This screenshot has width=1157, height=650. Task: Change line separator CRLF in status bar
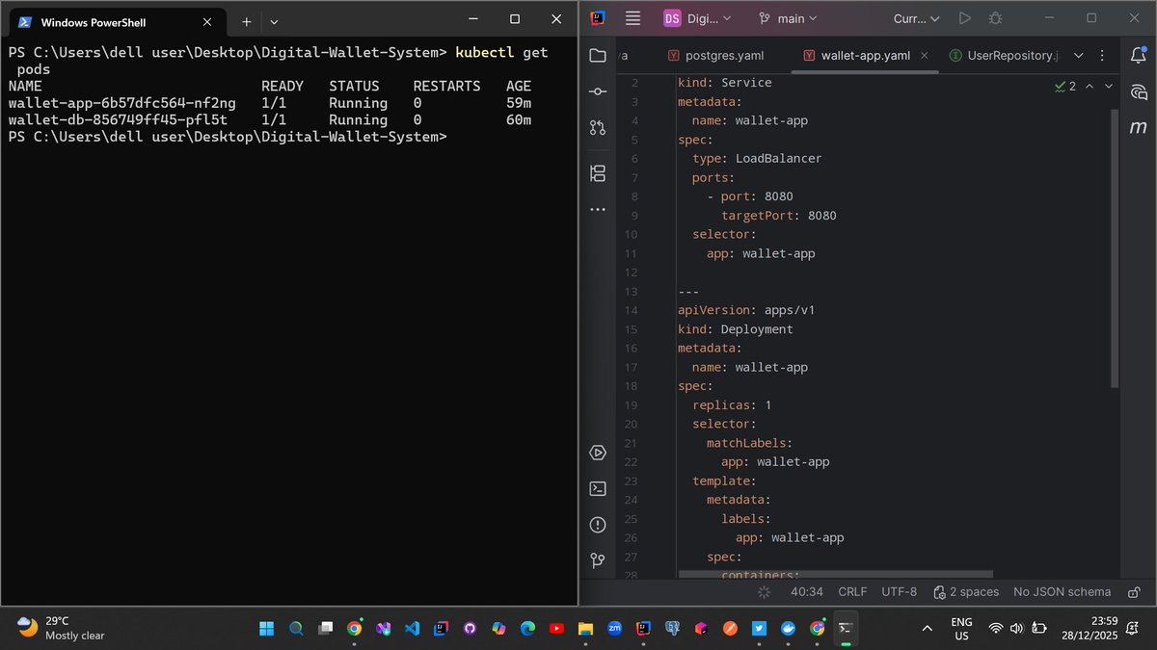point(852,592)
